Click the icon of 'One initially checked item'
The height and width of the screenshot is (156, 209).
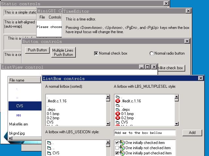(122, 143)
